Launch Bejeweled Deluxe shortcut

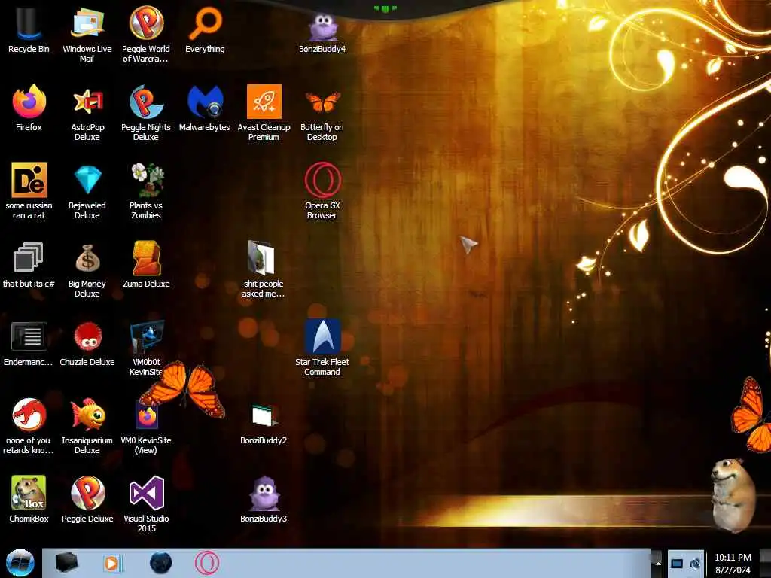point(87,192)
